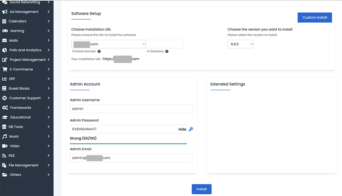Open the Social Networking menu item
342x196 pixels.
27,3
